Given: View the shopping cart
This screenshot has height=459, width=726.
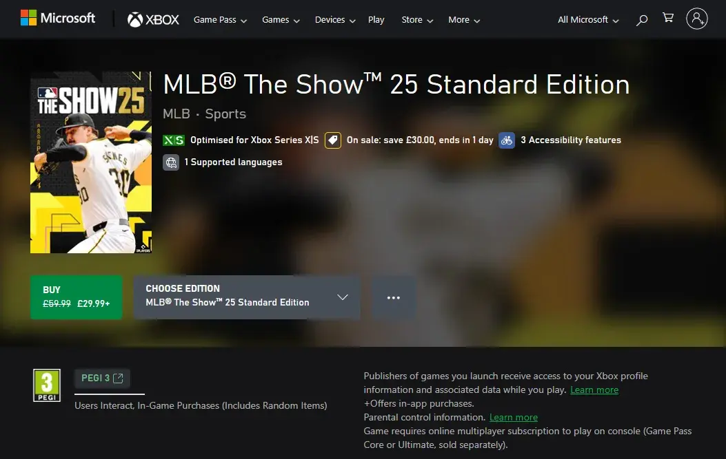Looking at the screenshot, I should click(x=668, y=18).
